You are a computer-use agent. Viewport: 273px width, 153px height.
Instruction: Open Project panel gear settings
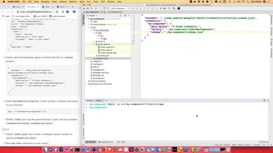(x=125, y=15)
